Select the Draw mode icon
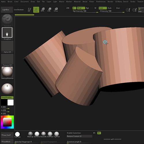 coord(36,10)
